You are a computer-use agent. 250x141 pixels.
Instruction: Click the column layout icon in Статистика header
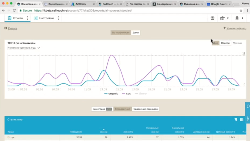coord(242,120)
